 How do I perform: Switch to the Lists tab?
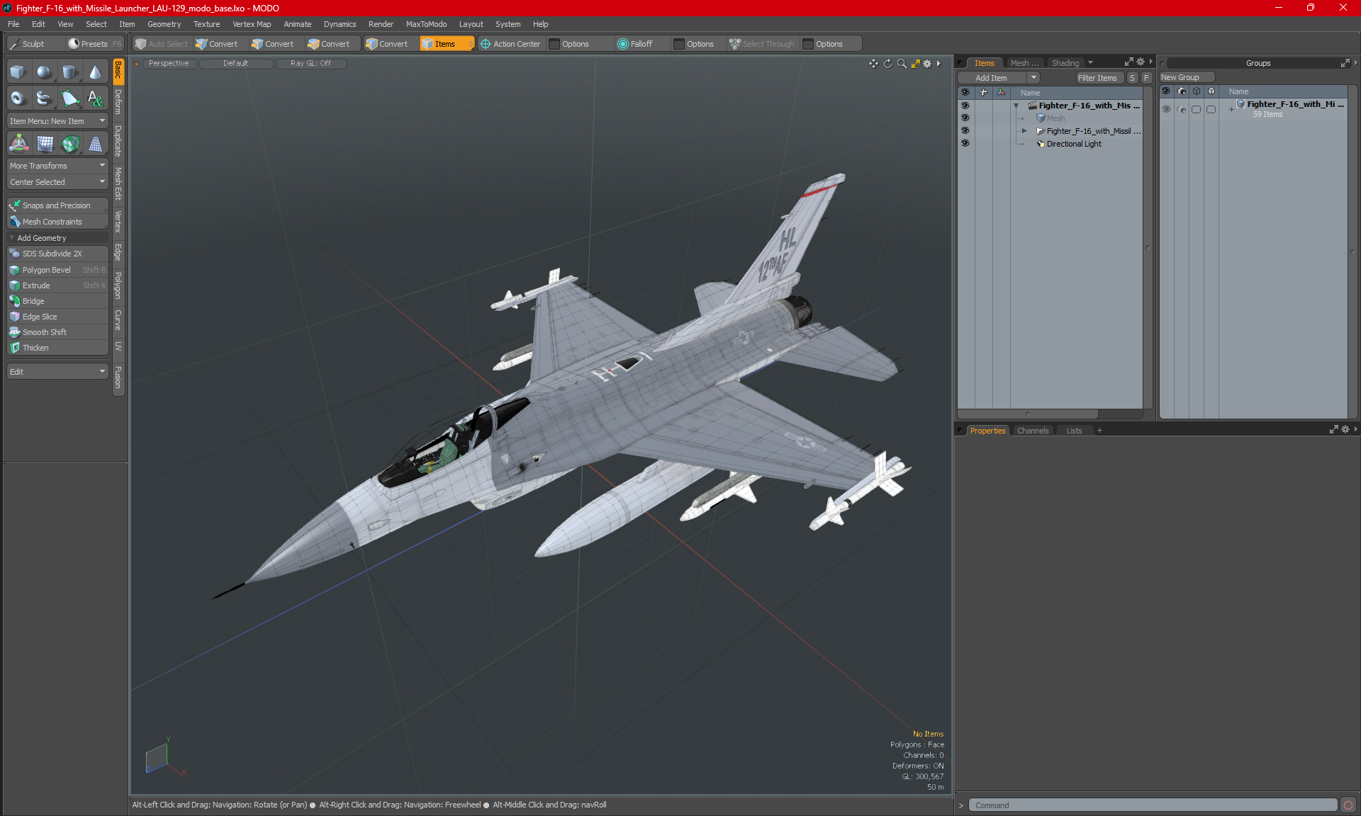(1074, 431)
